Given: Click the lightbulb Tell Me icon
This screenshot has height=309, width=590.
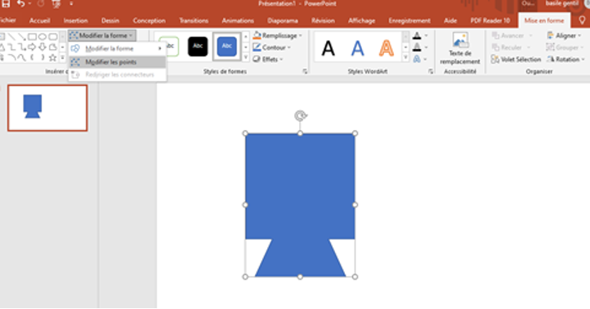Looking at the screenshot, I should pos(582,20).
